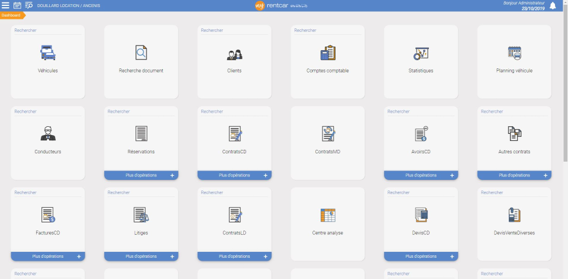
Task: Click the date 23/10/2019
Action: click(533, 8)
